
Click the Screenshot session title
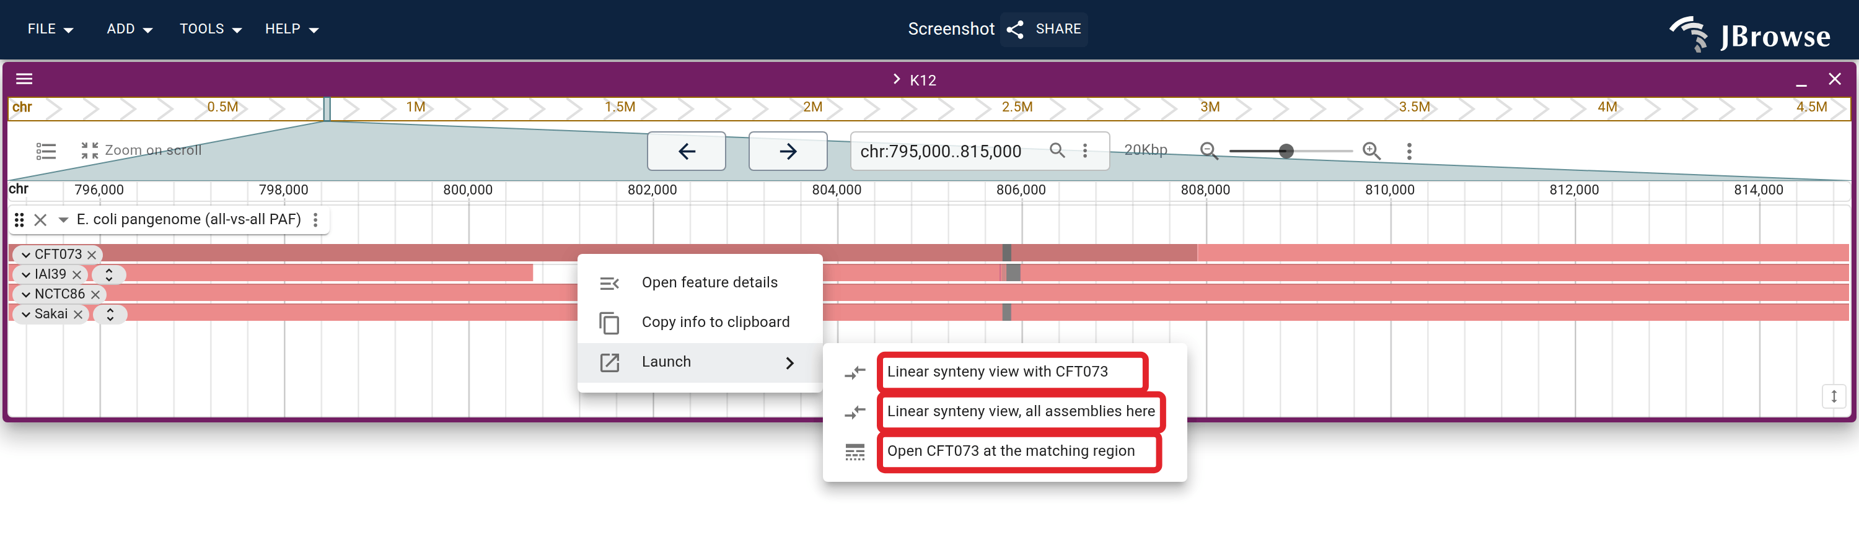(951, 29)
